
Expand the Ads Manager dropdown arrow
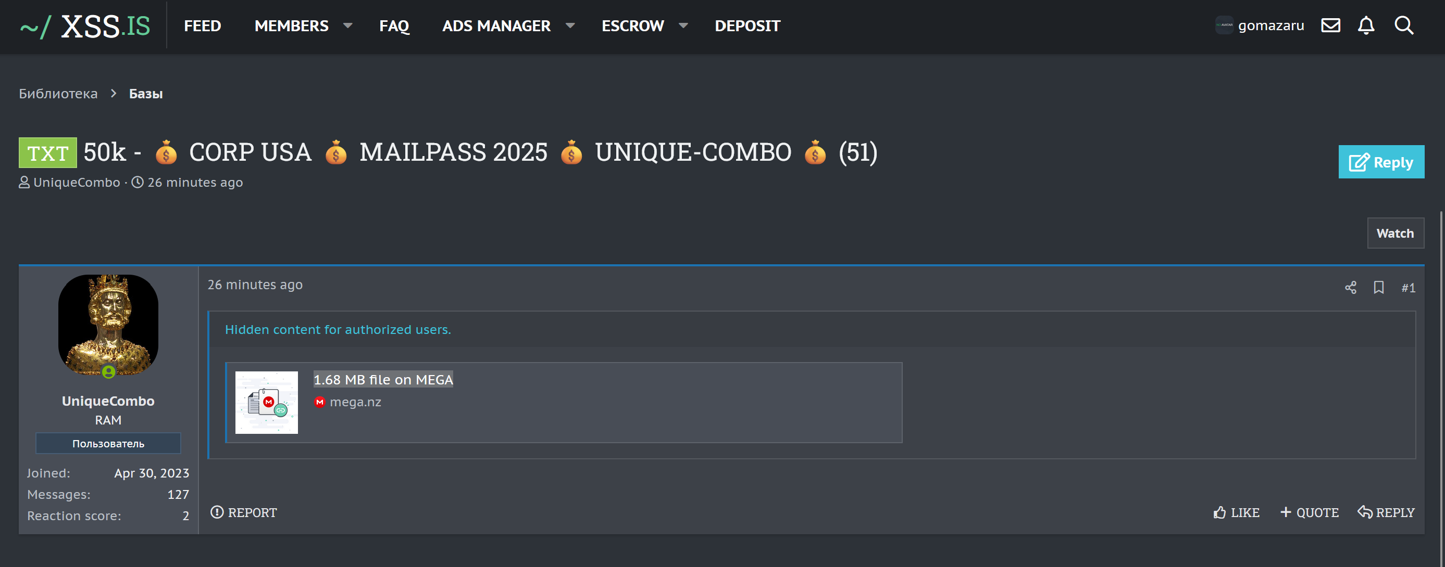tap(570, 26)
